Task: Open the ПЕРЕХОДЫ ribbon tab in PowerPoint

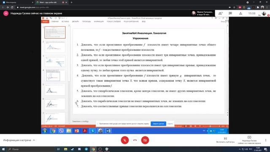Action: [86, 22]
